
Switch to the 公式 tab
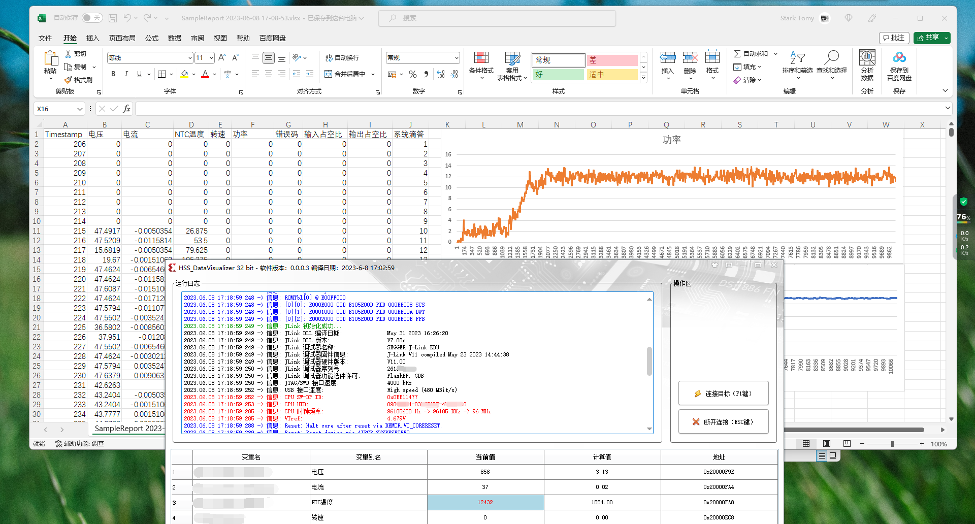(151, 38)
